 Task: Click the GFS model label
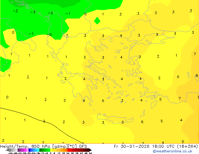click(83, 146)
